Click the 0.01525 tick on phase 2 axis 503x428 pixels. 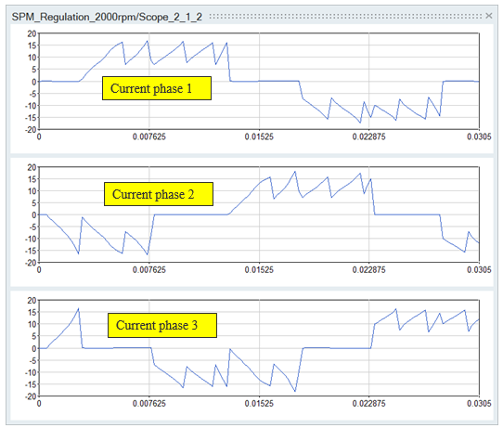[x=259, y=270]
